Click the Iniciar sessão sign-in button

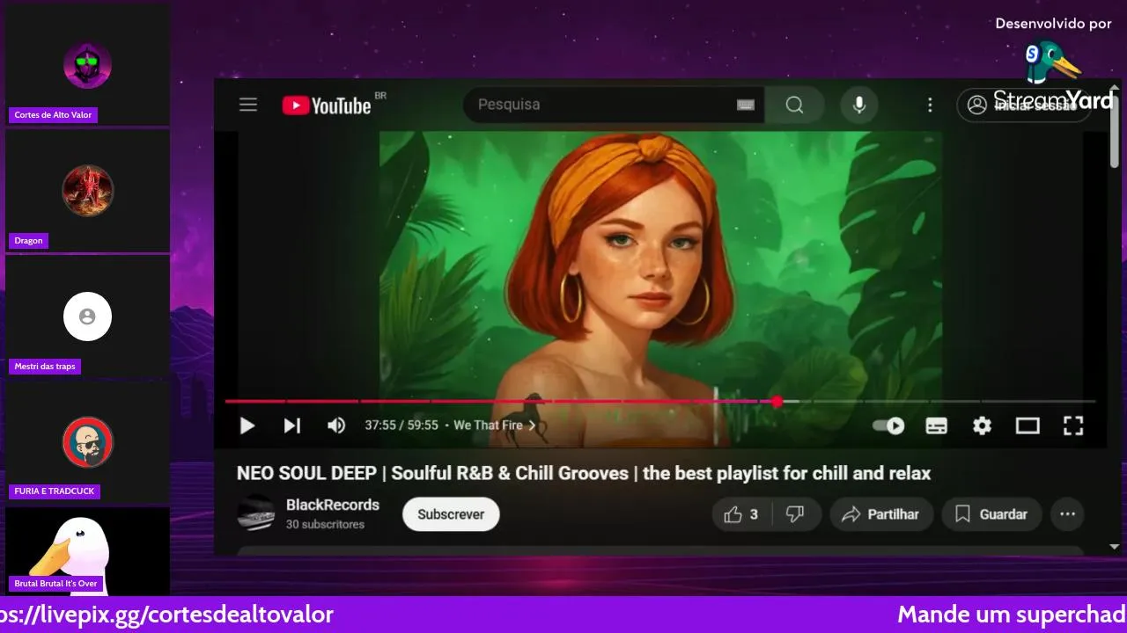(x=1024, y=105)
